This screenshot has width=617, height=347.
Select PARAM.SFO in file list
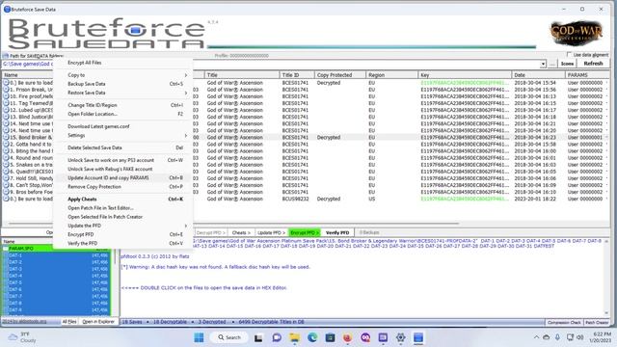tap(57, 249)
